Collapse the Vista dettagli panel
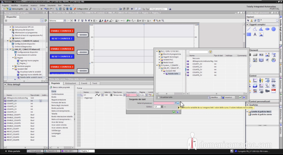Viewport: 283px width, 155px height. 5,84
